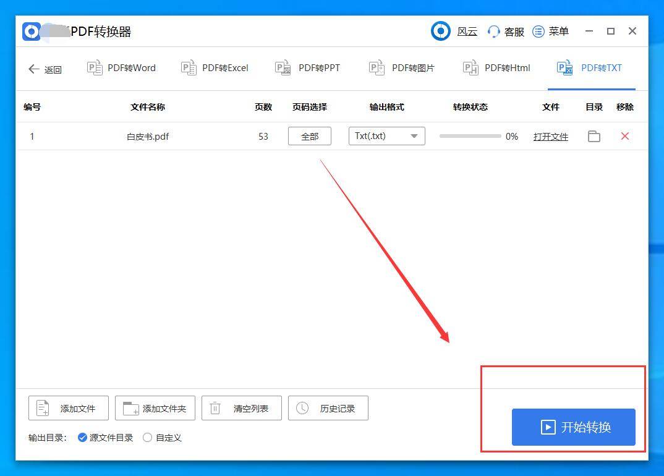
Task: Click the 菜单 list icon
Action: [x=538, y=32]
